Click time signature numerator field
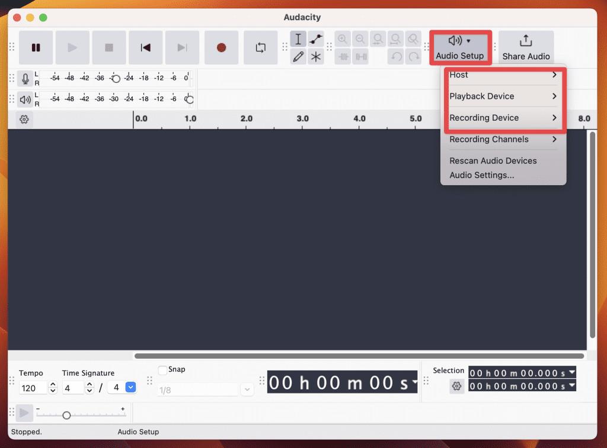This screenshot has width=607, height=448. 73,388
